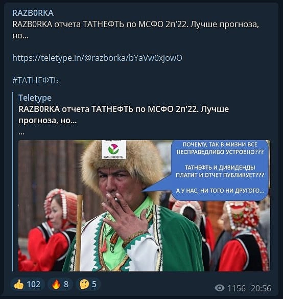Click the Teletype preview source label
Image resolution: width=283 pixels, height=299 pixels.
coord(35,98)
